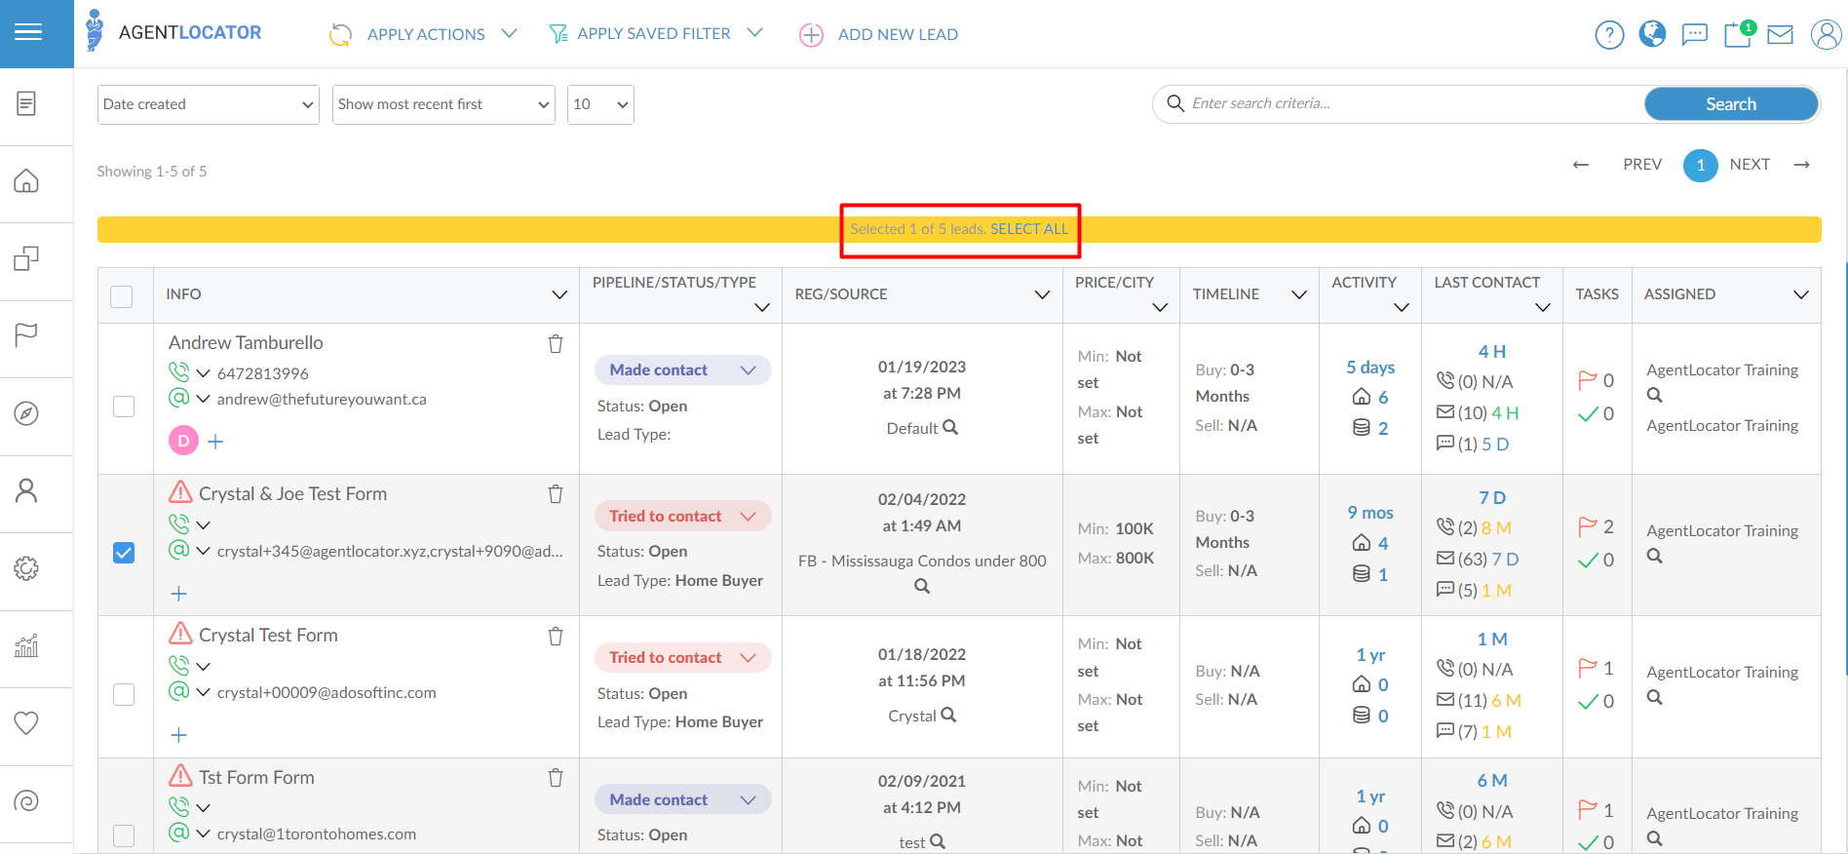Open Show most recent first dropdown
The width and height of the screenshot is (1848, 854).
point(443,104)
